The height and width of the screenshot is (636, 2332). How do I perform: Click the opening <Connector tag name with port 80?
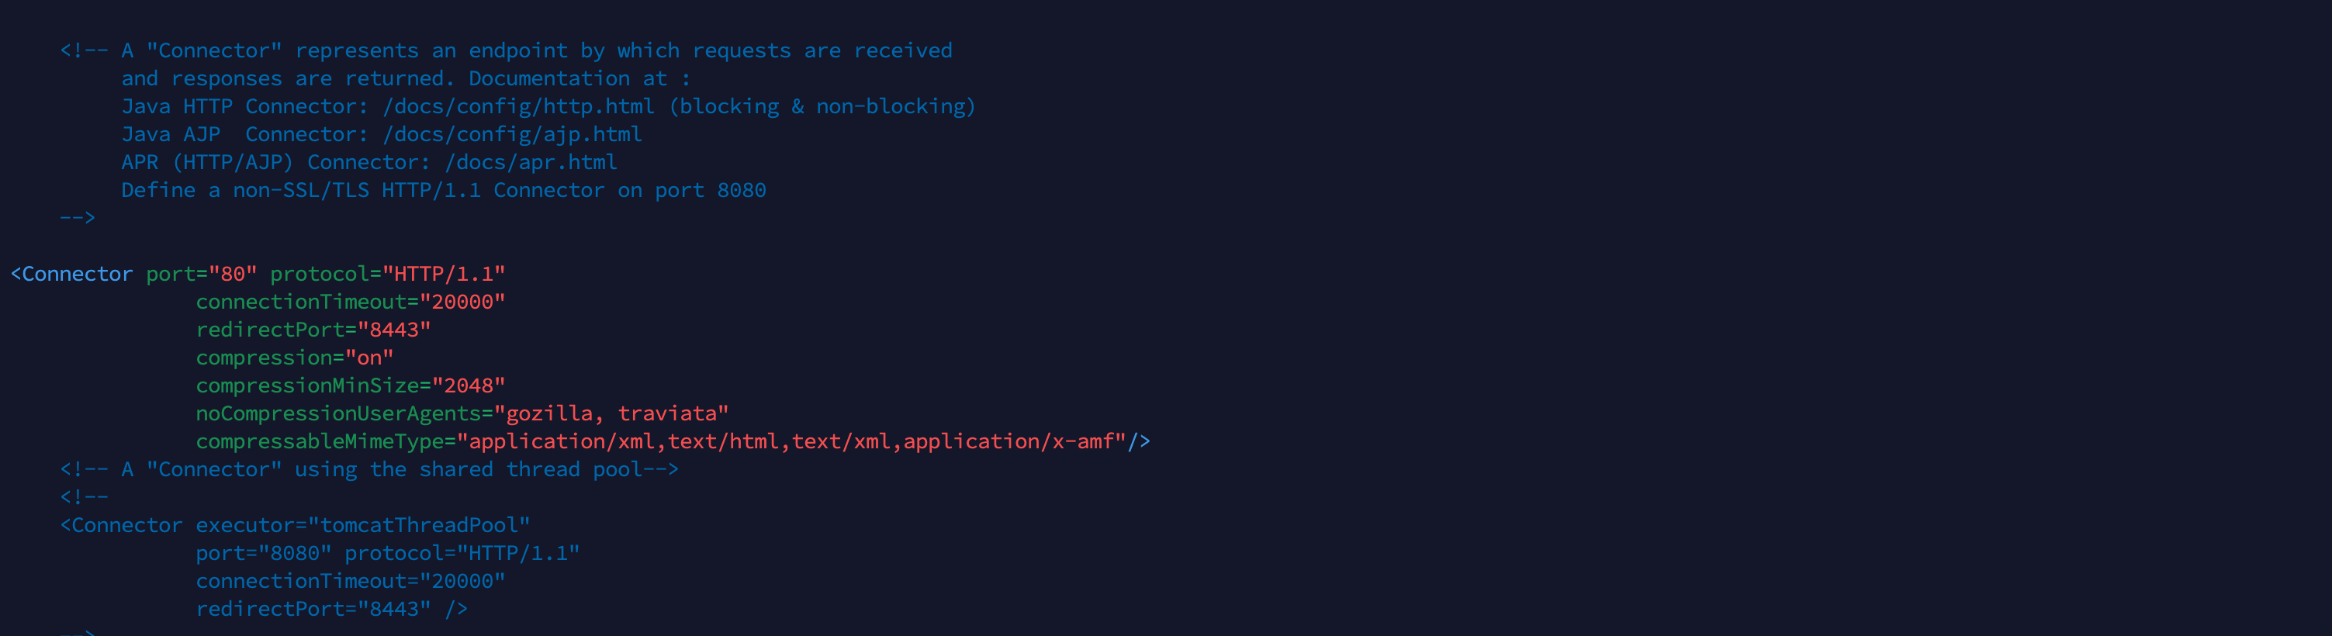tap(71, 274)
